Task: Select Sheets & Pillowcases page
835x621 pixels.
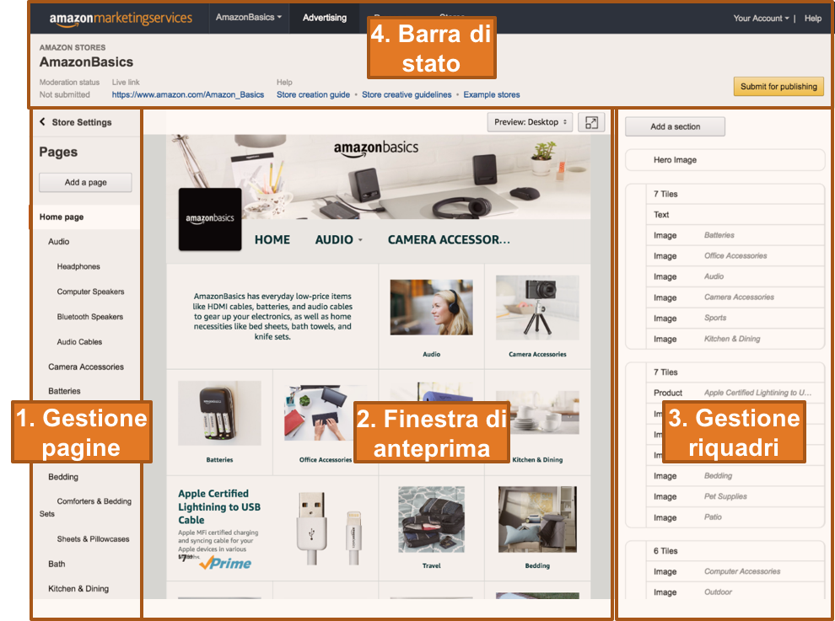Action: (x=93, y=539)
